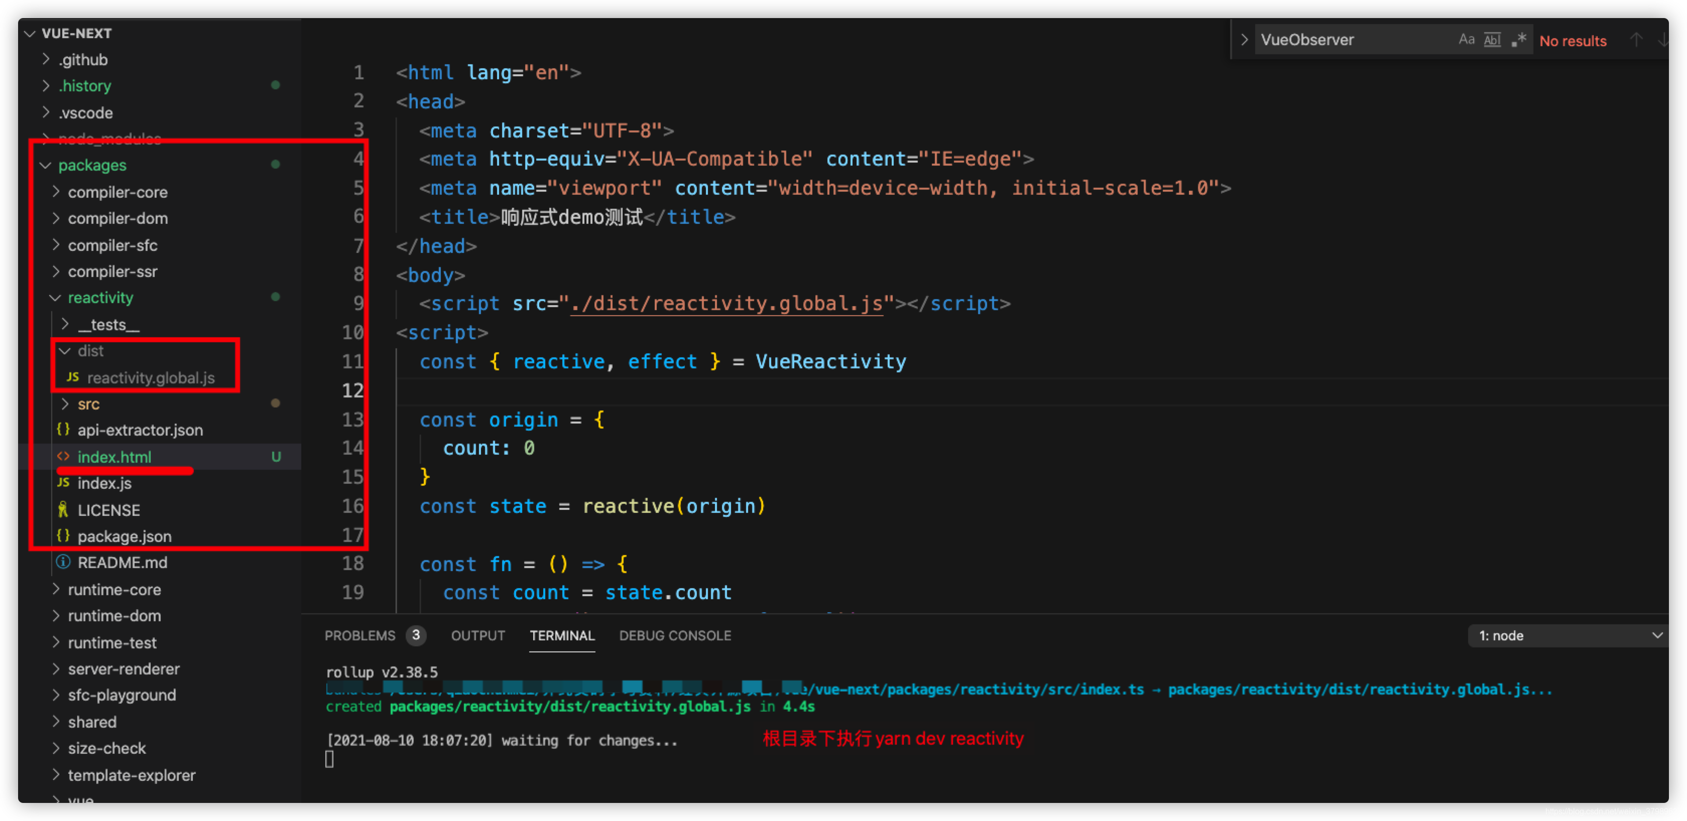Expand the sfc-playground folder

click(x=56, y=695)
